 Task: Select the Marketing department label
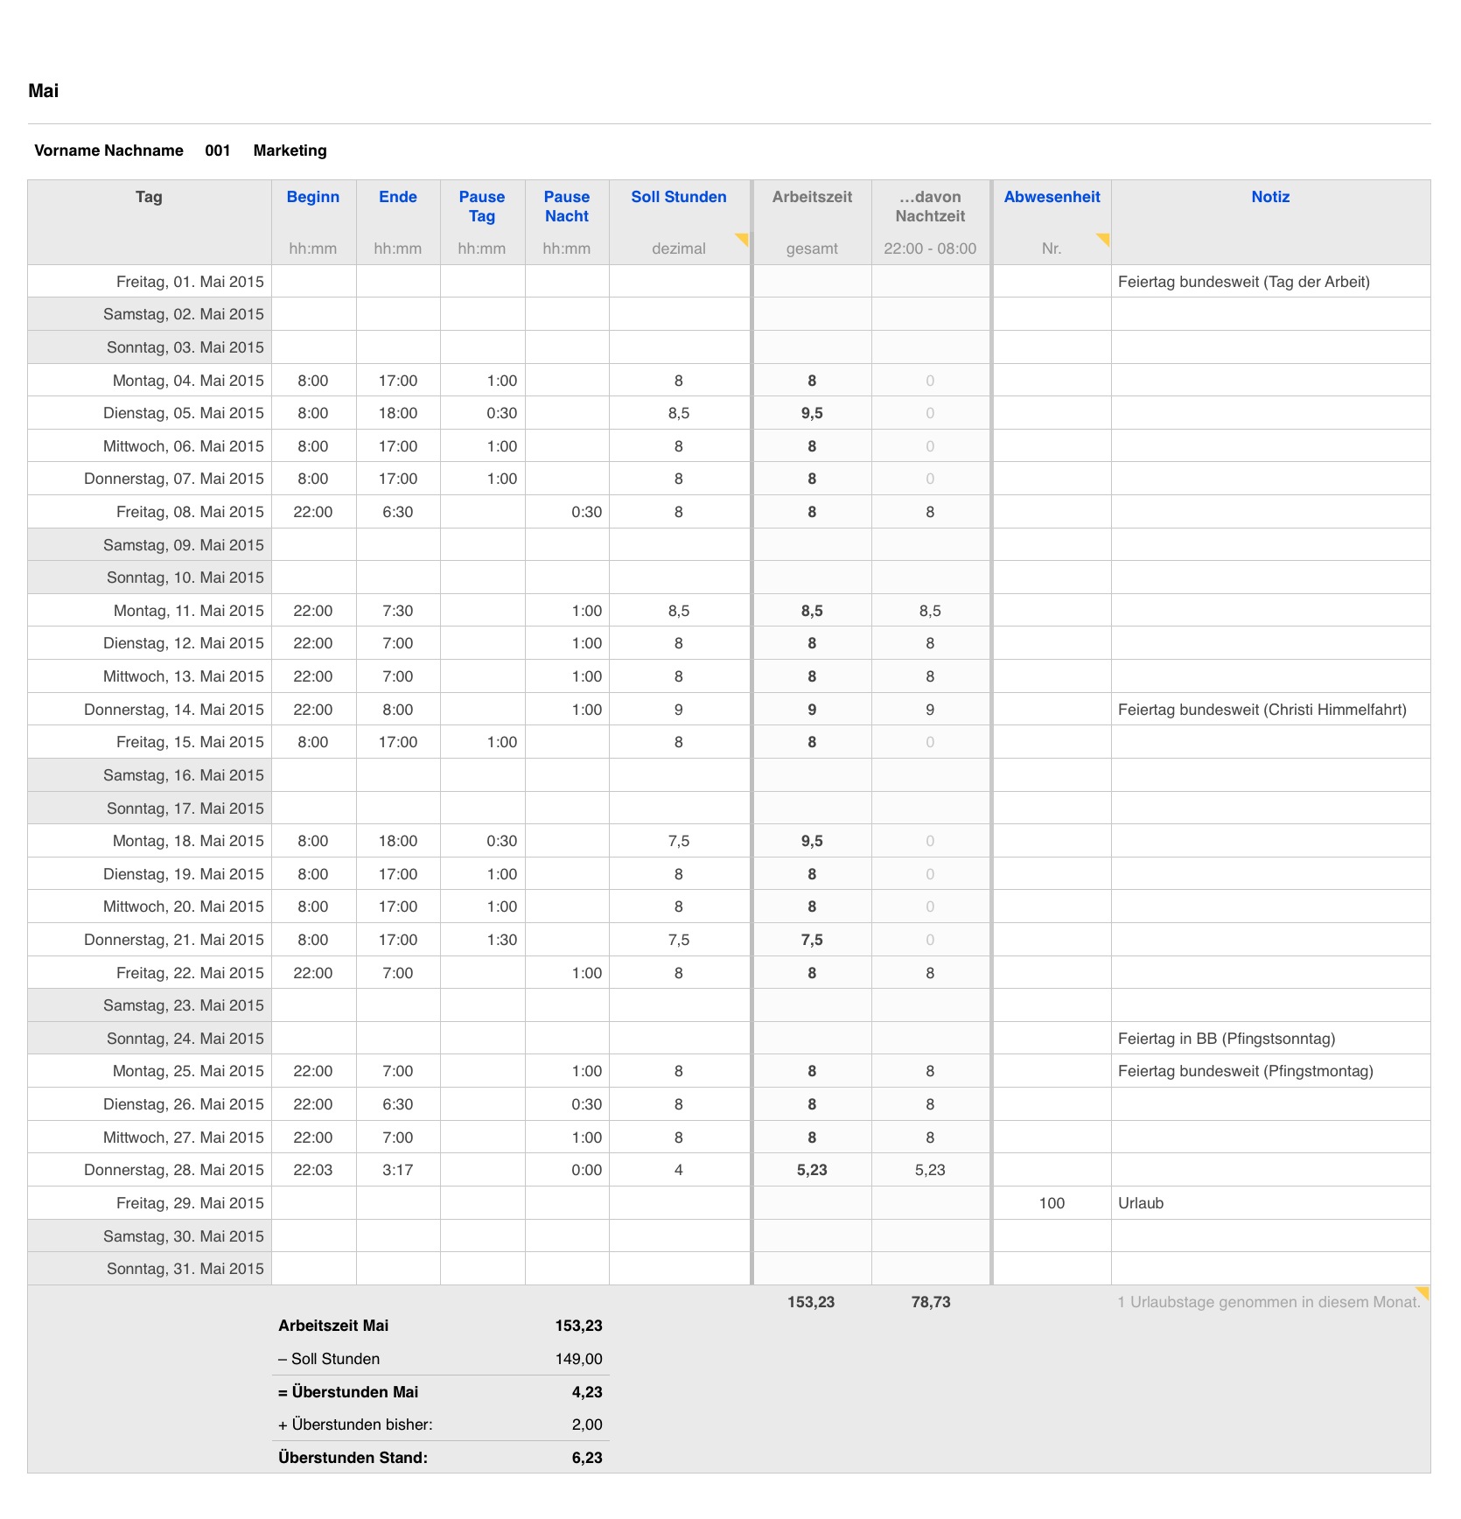[290, 150]
